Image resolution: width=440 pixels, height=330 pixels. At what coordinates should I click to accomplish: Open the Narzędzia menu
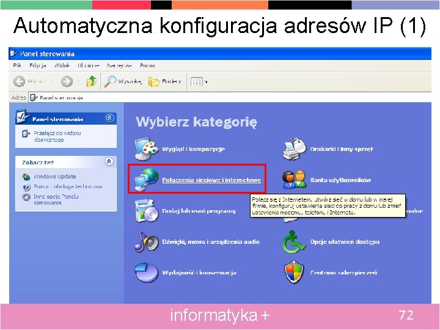(119, 65)
